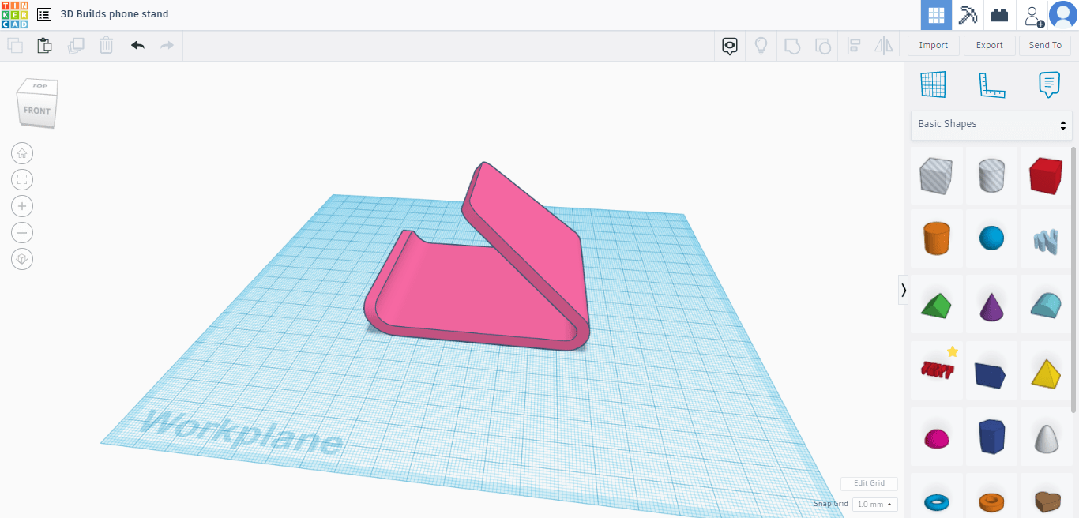Open the Snap Grid 1.0 mm dropdown
The width and height of the screenshot is (1079, 518).
(874, 504)
